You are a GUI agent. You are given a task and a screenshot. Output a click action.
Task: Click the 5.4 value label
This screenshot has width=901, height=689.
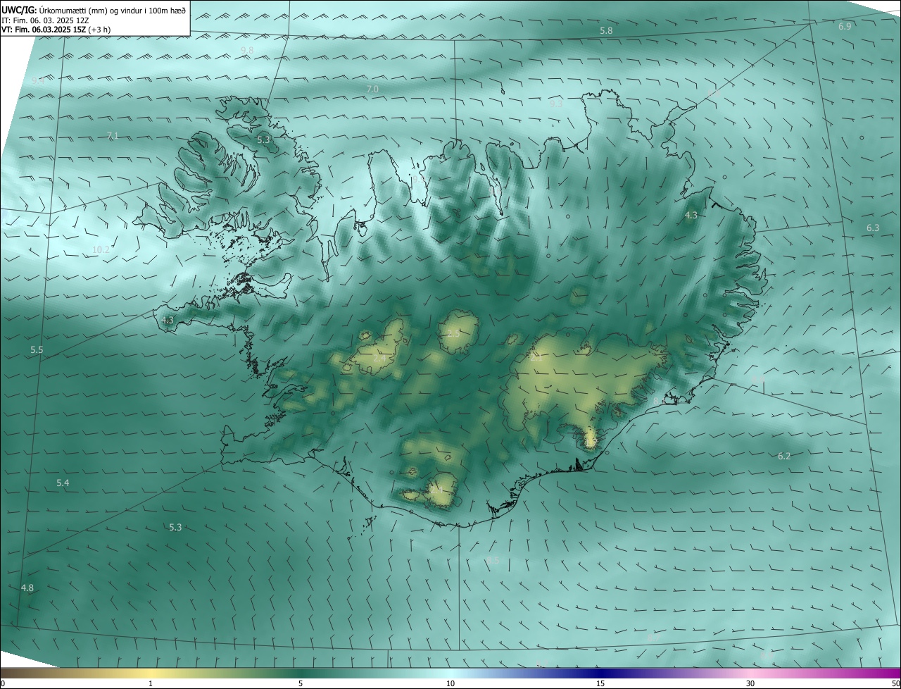point(63,483)
